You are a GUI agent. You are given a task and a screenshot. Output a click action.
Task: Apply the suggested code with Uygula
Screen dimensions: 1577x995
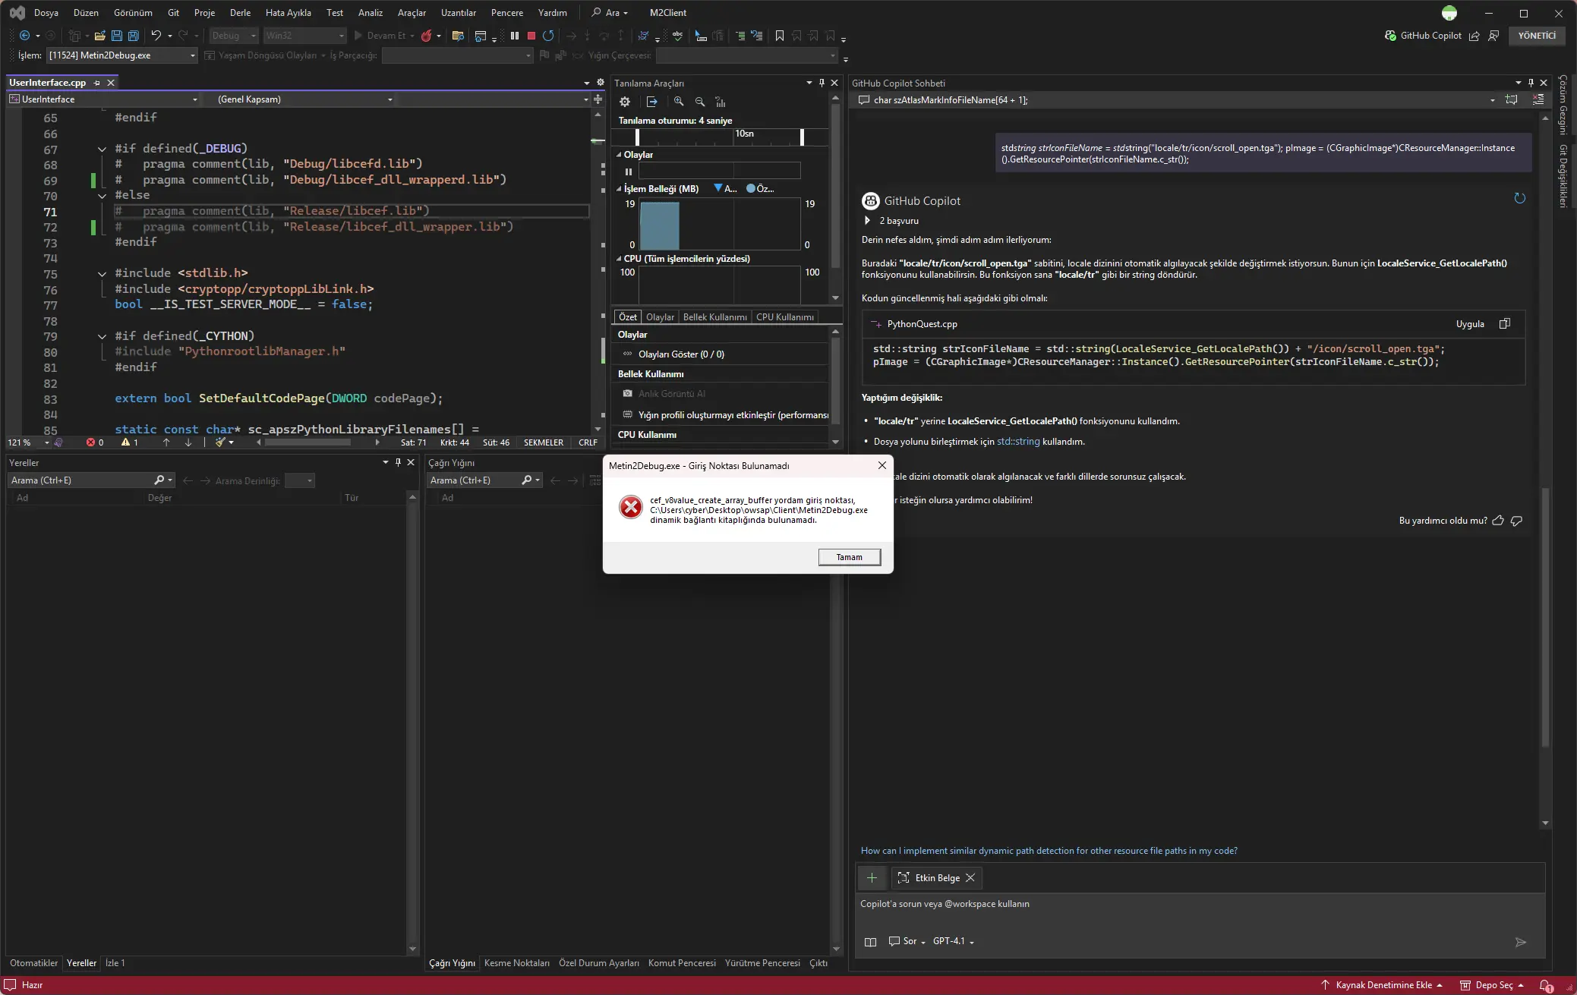pyautogui.click(x=1470, y=324)
